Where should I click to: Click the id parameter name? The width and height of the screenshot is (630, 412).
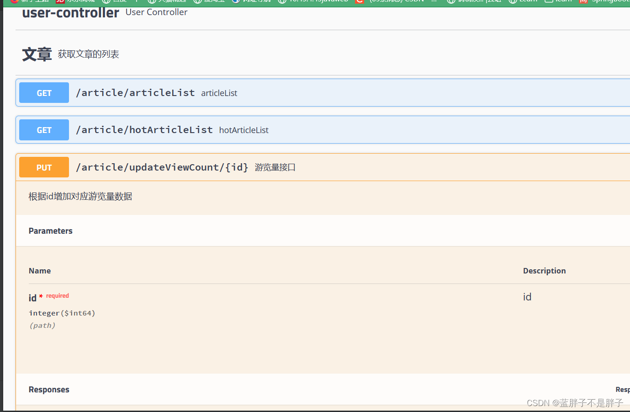tap(32, 298)
